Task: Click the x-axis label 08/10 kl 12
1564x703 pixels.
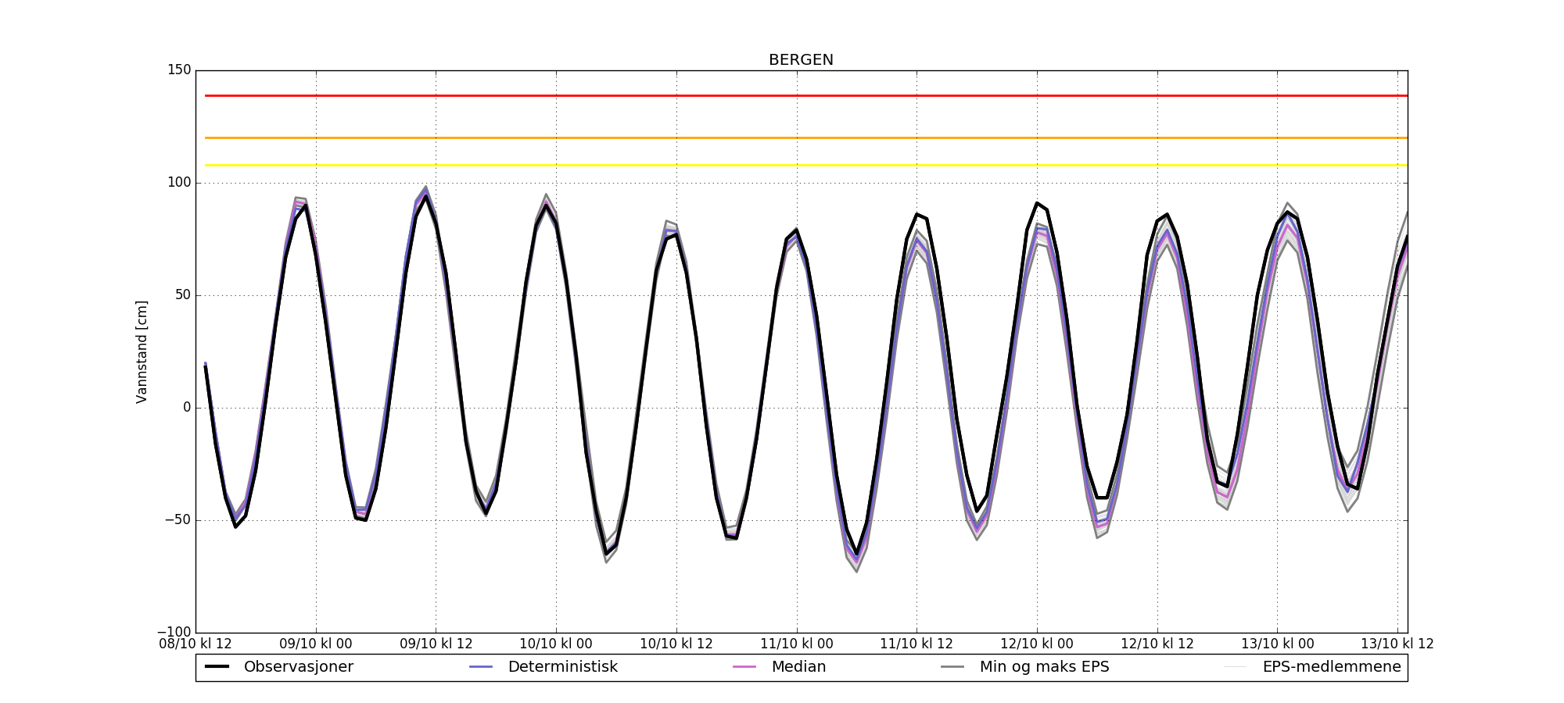Action: point(195,644)
